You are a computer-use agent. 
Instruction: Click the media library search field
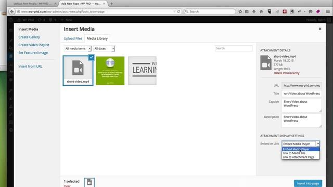pyautogui.click(x=234, y=48)
